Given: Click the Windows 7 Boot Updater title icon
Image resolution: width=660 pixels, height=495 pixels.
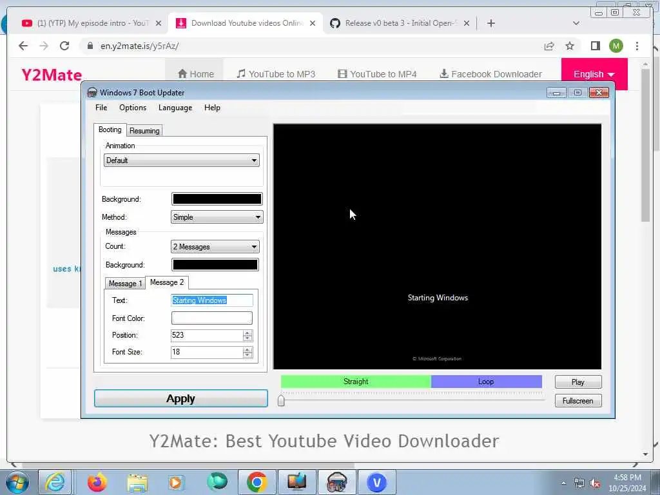Looking at the screenshot, I should [x=92, y=93].
